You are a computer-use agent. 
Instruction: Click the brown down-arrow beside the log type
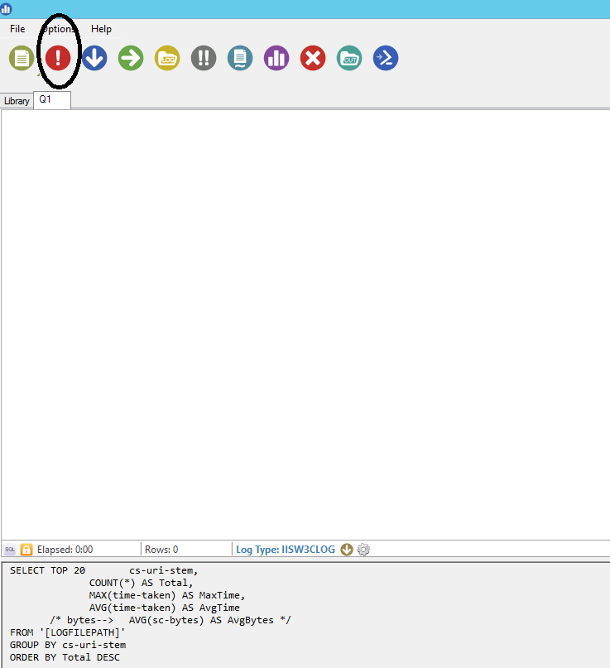[347, 550]
